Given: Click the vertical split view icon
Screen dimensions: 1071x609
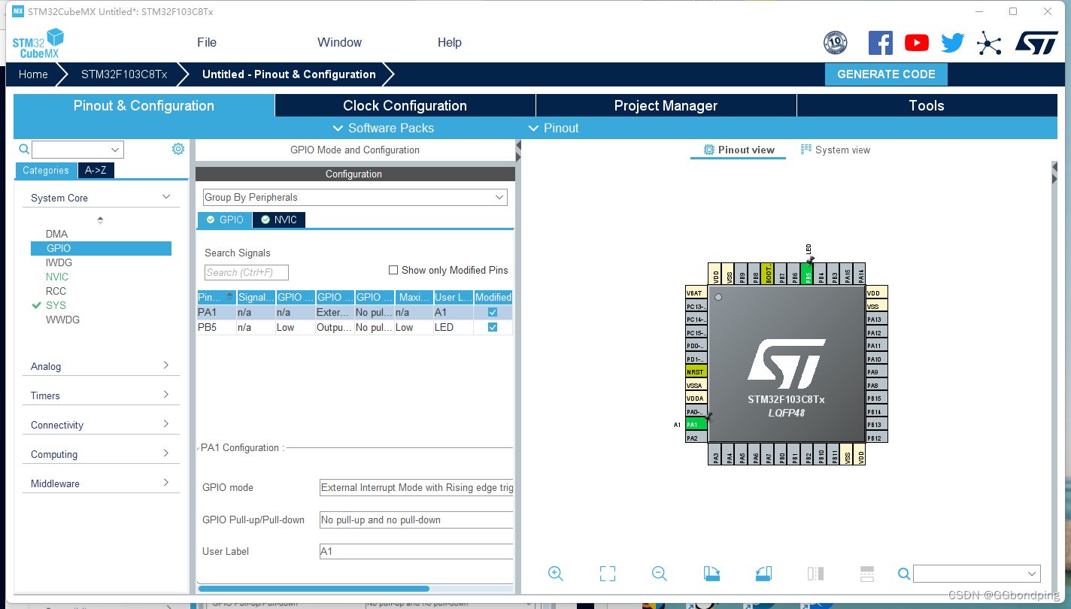Looking at the screenshot, I should (x=815, y=574).
